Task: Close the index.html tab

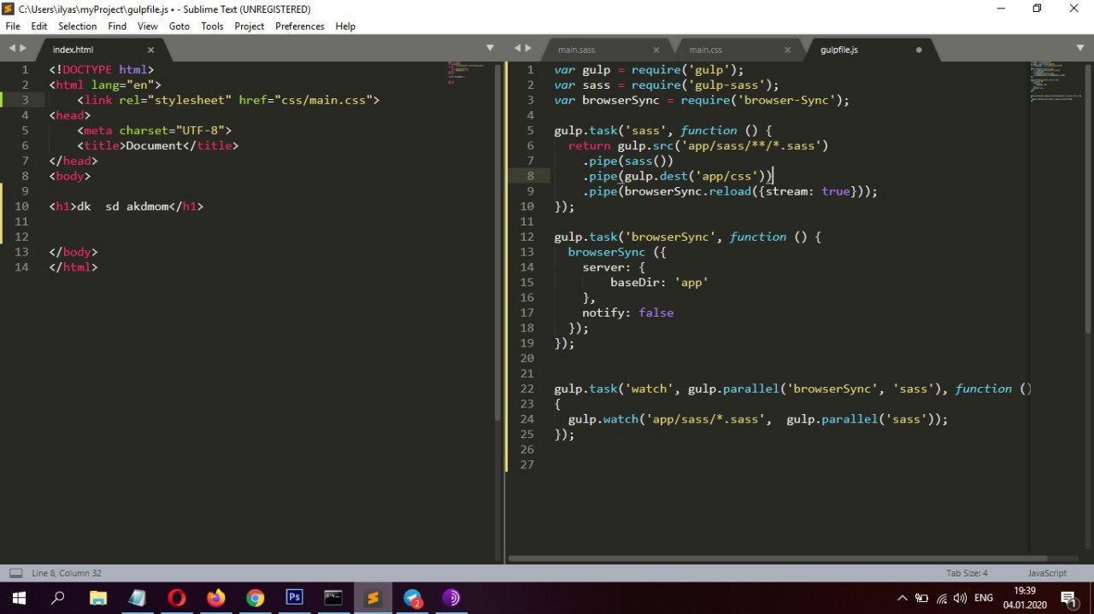Action: pos(151,50)
